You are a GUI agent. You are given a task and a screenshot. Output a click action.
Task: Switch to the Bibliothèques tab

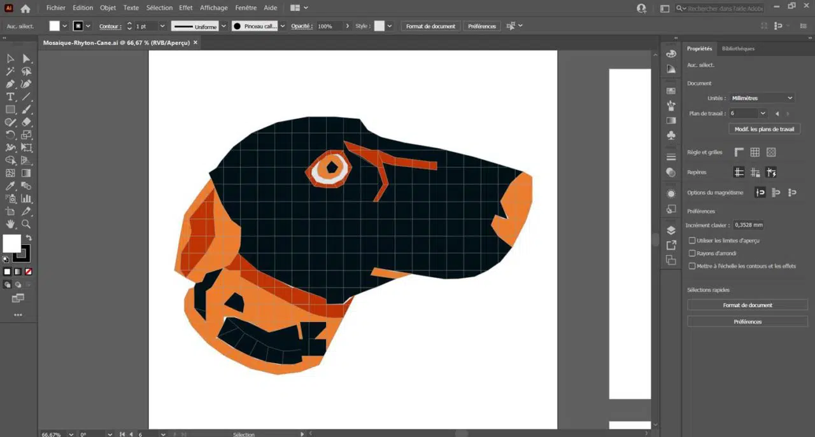(x=738, y=48)
